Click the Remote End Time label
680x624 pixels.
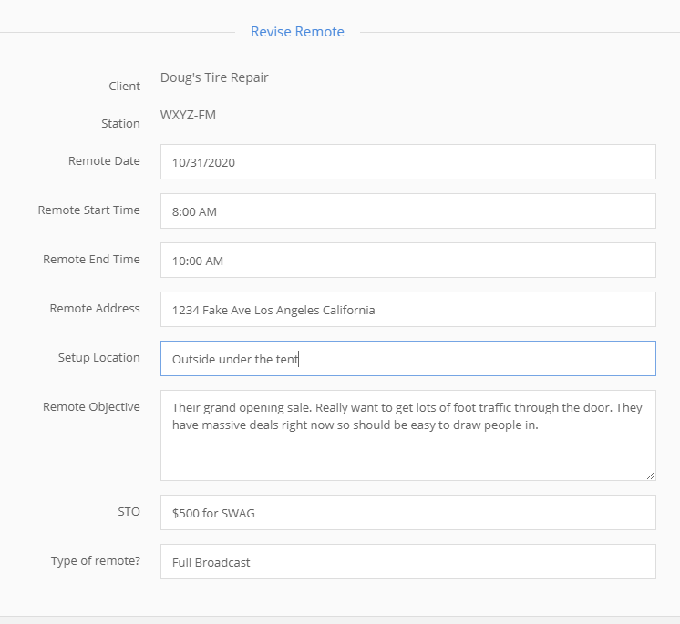(x=91, y=260)
